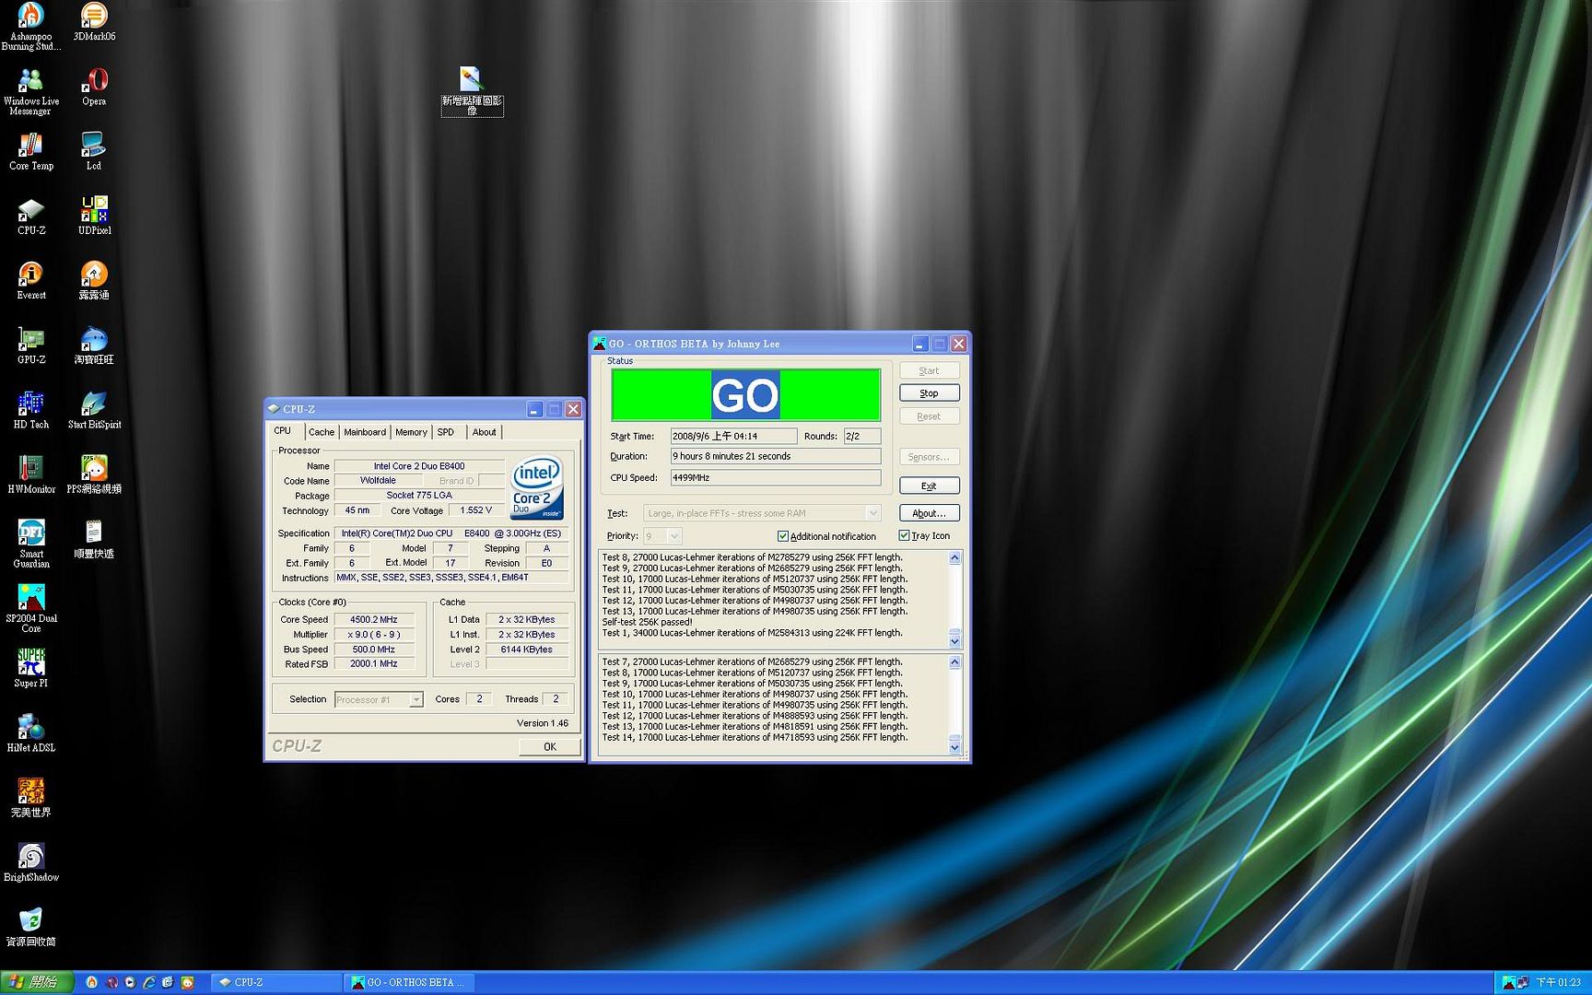1592x995 pixels.
Task: Switch to the Memory tab
Action: 411,432
